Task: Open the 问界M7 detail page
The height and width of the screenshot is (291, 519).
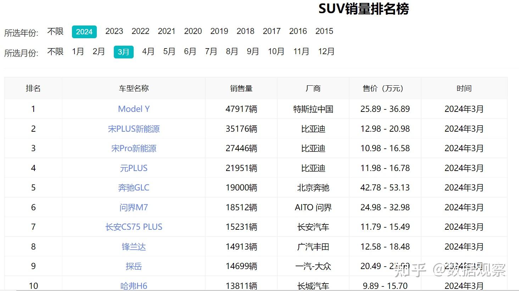Action: pos(134,207)
